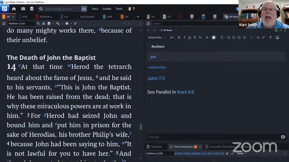289x162 pixels.
Task: Increase indent in note editor
Action: [x=244, y=37]
